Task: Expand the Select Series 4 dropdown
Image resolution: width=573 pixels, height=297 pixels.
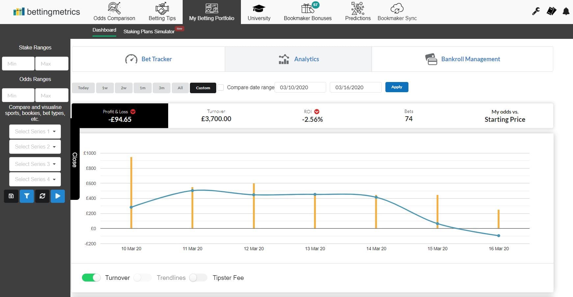Action: coord(35,179)
